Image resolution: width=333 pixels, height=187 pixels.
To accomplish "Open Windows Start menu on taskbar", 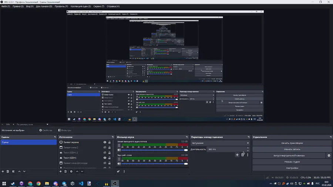I will (4, 183).
